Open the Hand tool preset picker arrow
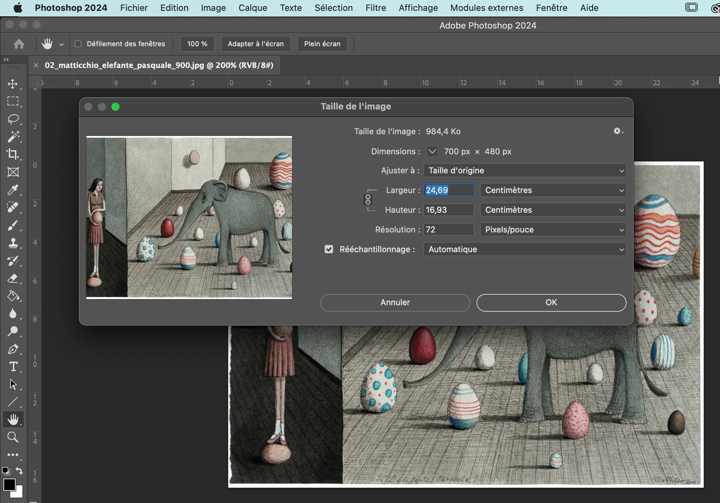This screenshot has width=720, height=503. [61, 44]
